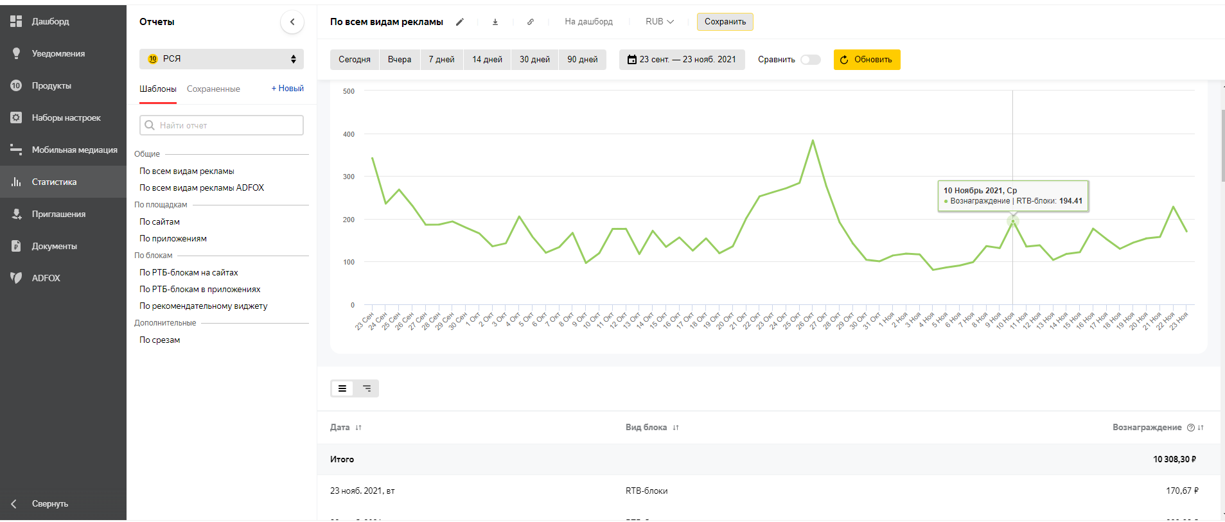The height and width of the screenshot is (522, 1225).
Task: Open Дашборд menu item
Action: 51,22
